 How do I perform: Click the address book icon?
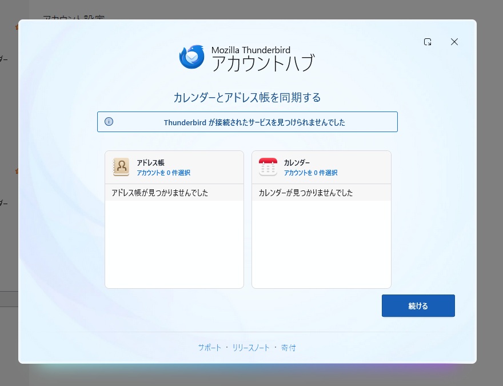tap(121, 167)
